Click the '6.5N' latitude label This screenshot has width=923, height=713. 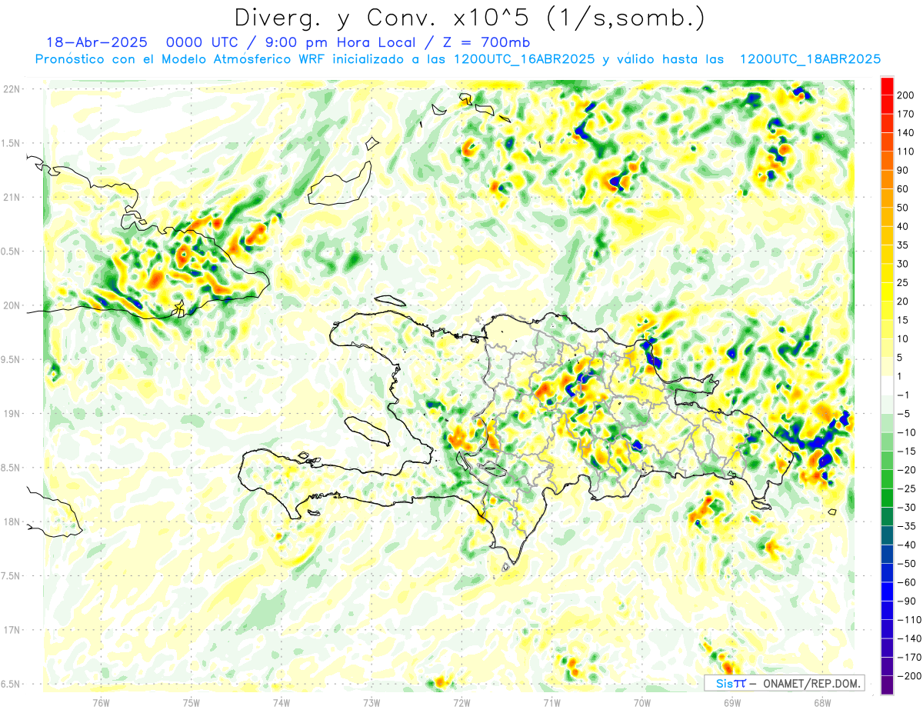pos(11,684)
